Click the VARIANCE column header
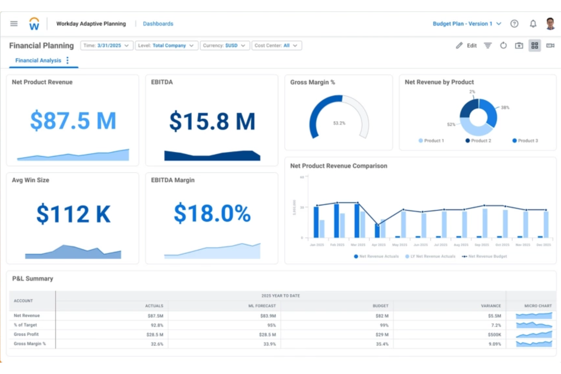This screenshot has height=374, width=561. (x=490, y=306)
